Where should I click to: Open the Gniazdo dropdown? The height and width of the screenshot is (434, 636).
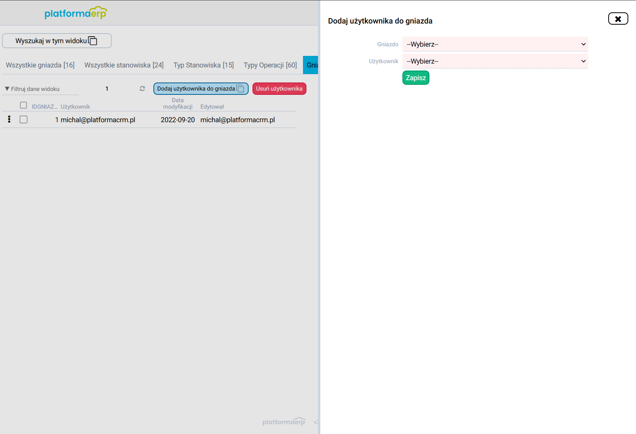point(495,44)
